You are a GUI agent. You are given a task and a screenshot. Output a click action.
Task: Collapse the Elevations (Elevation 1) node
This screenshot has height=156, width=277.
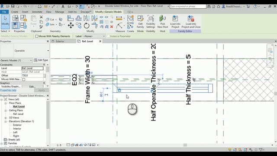pos(6,121)
